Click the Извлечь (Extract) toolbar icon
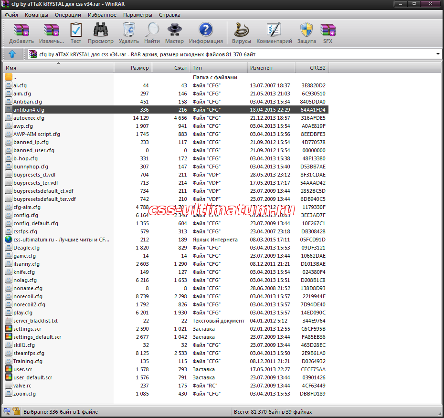The height and width of the screenshot is (418, 444). [51, 30]
